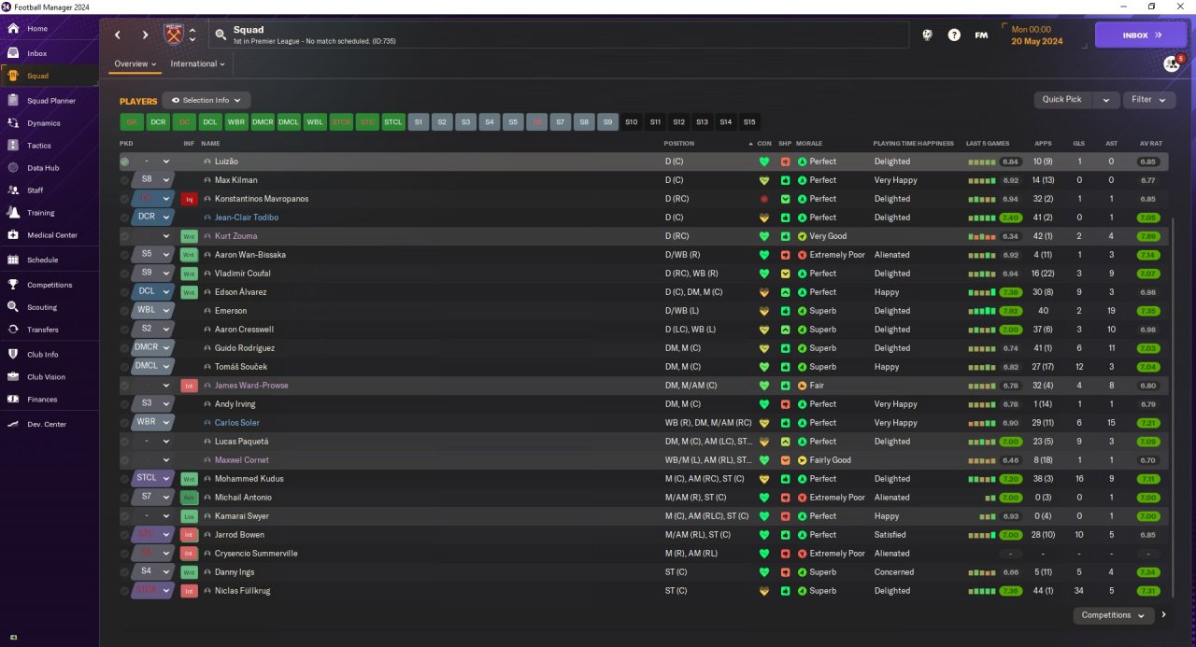Open the FM menu icon

981,35
